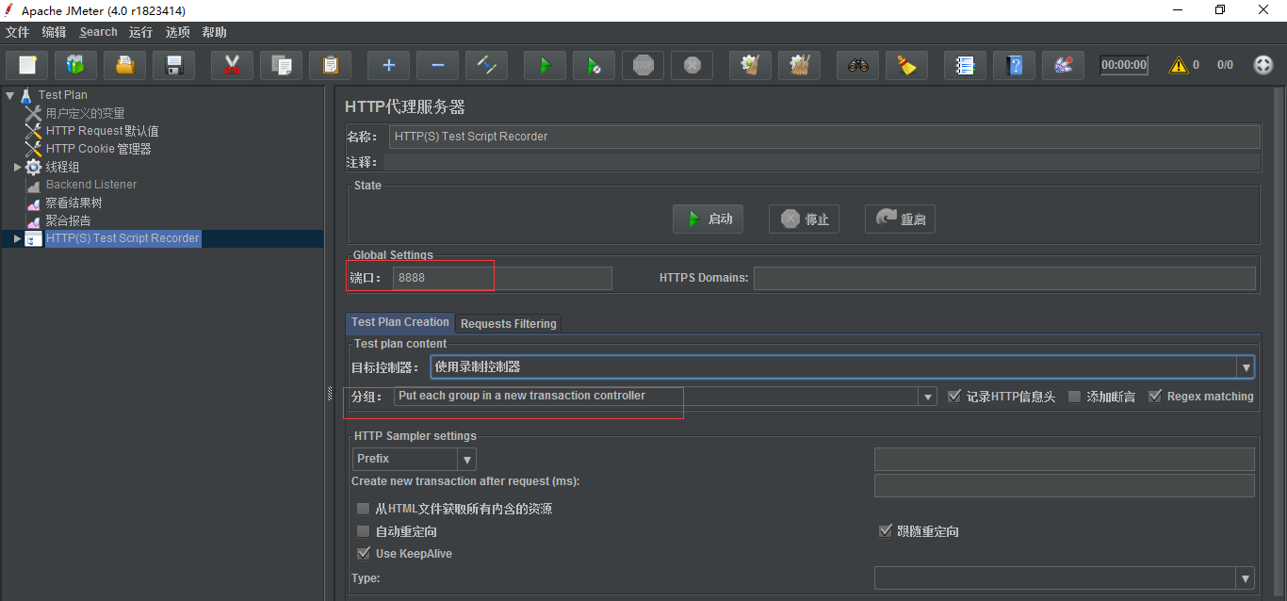1287x601 pixels.
Task: Click the 重启 restart button
Action: (x=900, y=219)
